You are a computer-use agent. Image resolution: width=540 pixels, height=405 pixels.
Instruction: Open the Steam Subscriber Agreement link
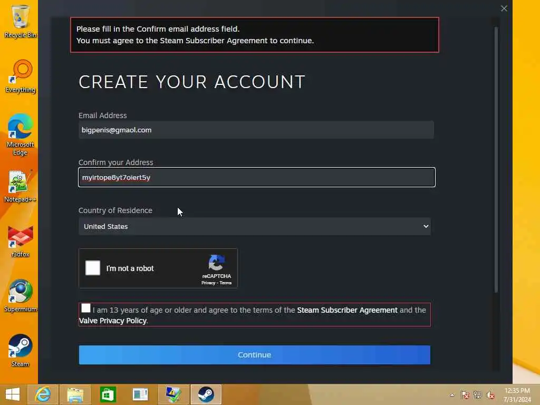(x=347, y=310)
